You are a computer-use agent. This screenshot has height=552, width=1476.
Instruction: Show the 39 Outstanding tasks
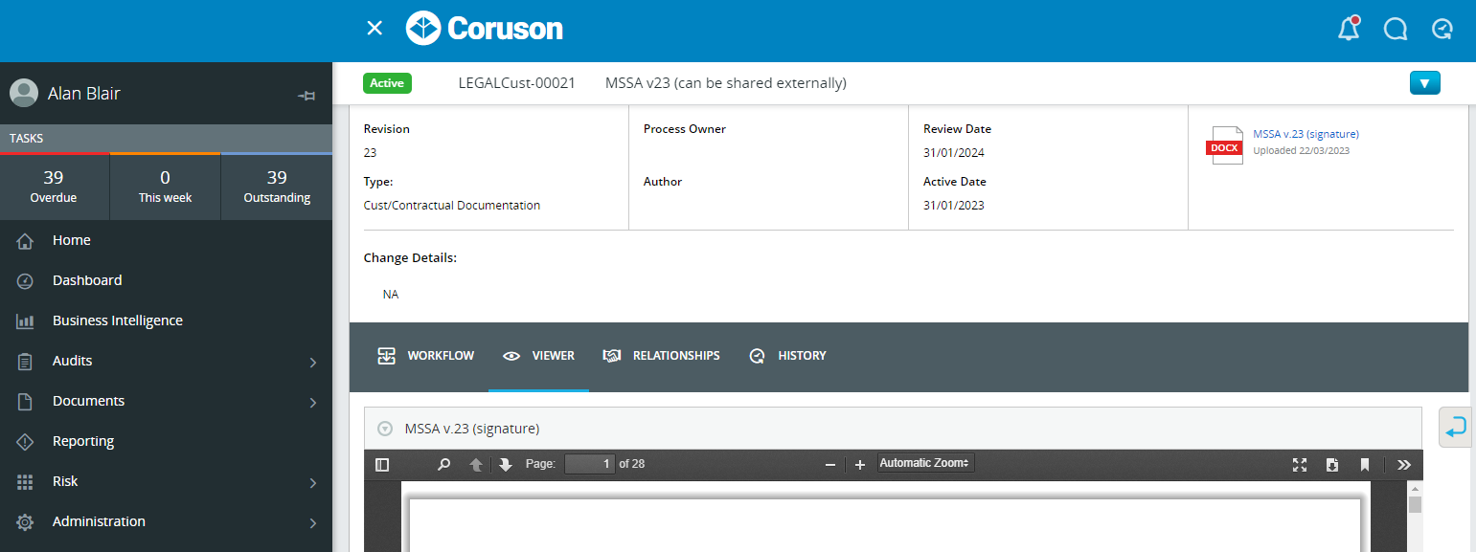[277, 187]
